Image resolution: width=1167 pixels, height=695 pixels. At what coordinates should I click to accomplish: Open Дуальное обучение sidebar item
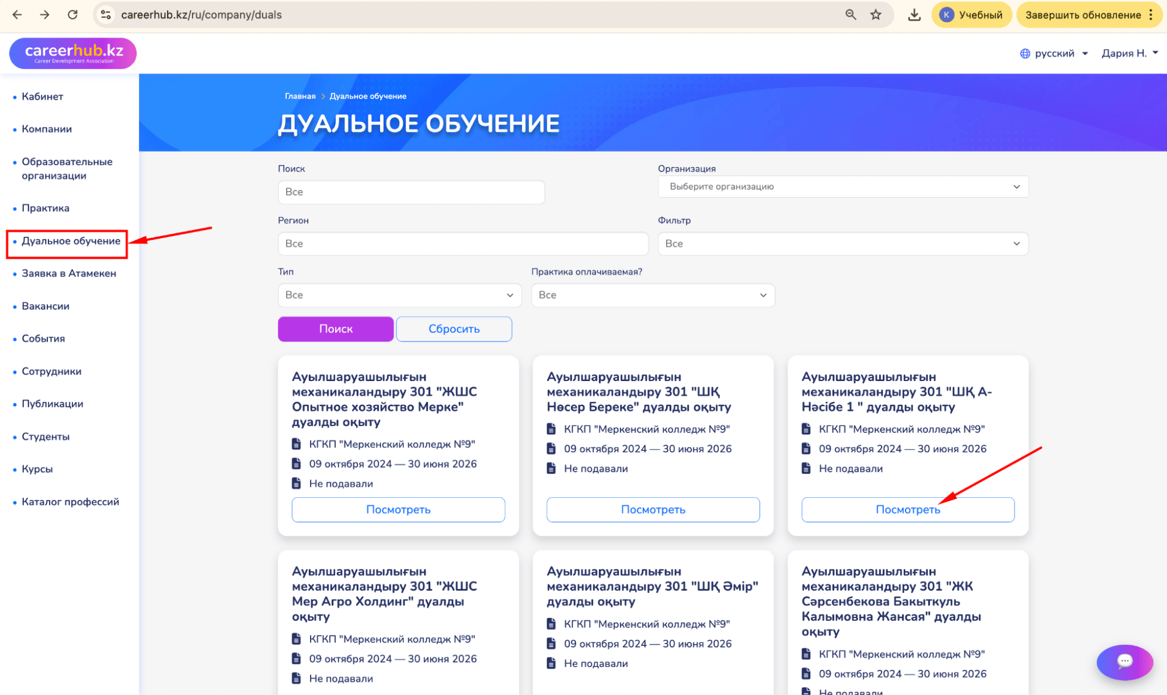click(71, 241)
